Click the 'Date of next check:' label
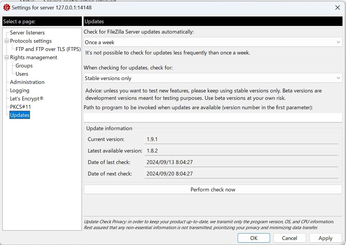The image size is (346, 245). pos(110,174)
